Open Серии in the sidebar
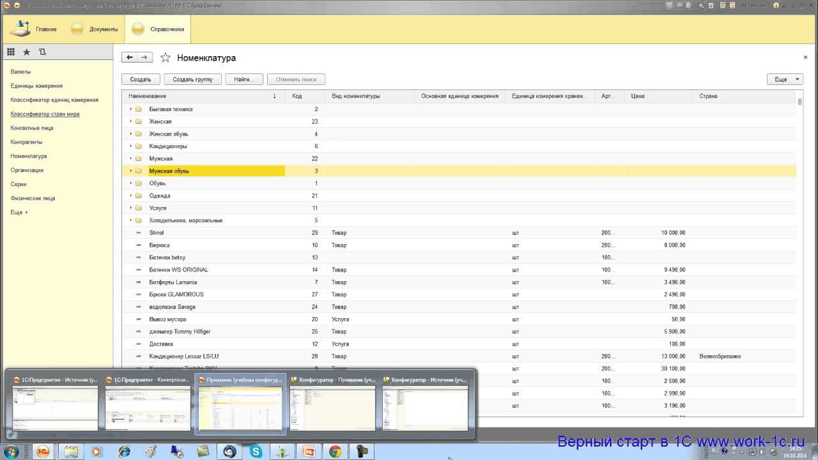The image size is (818, 460). click(x=19, y=184)
